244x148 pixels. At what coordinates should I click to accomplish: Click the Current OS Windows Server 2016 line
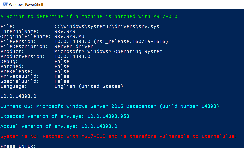coord(110,106)
